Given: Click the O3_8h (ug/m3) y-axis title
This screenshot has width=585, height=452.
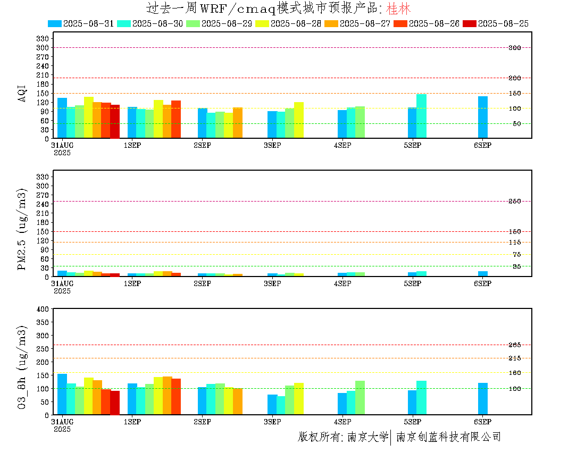Looking at the screenshot, I should point(22,367).
